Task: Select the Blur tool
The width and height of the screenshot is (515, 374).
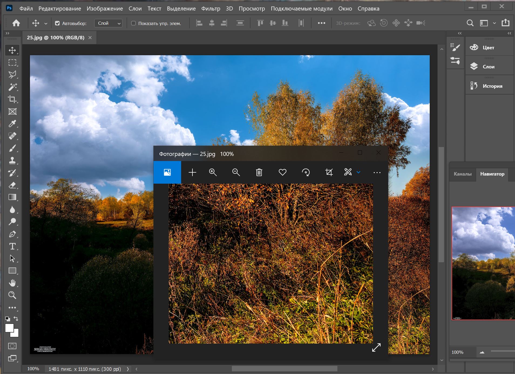Action: [x=12, y=209]
